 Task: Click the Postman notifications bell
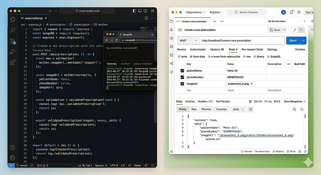coord(291,12)
